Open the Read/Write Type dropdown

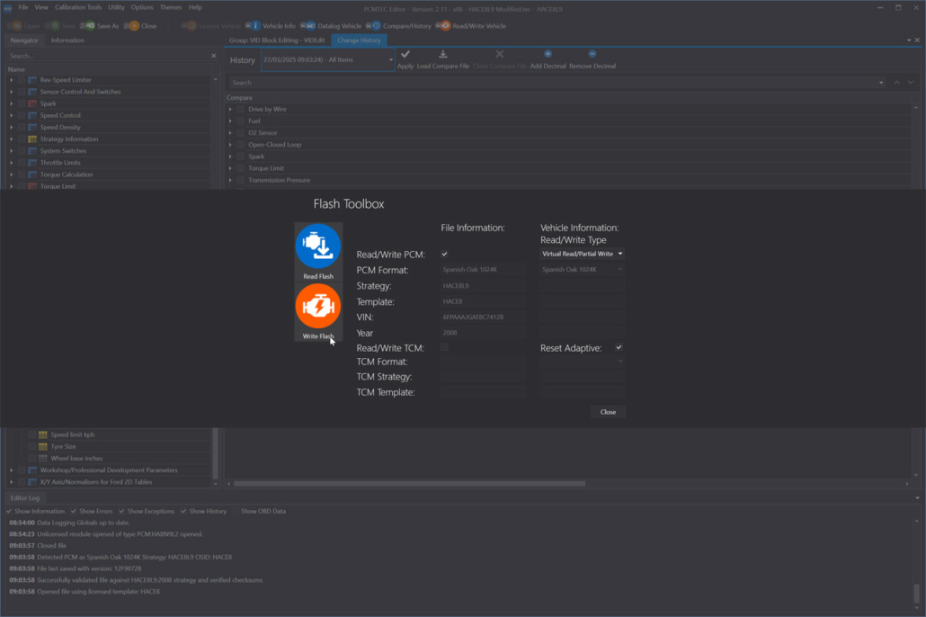click(x=582, y=254)
